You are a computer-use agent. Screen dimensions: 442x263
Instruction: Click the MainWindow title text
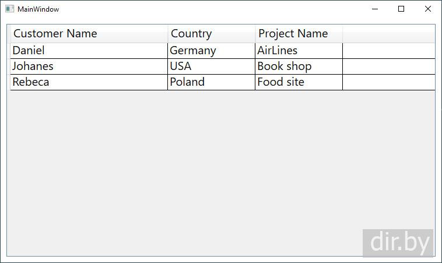click(x=38, y=9)
